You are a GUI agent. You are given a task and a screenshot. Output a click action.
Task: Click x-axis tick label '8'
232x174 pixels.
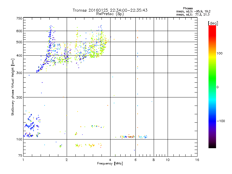tap(154, 160)
